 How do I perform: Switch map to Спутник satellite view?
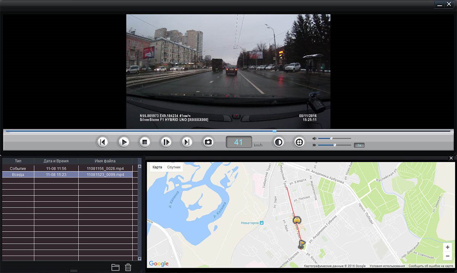coord(174,167)
